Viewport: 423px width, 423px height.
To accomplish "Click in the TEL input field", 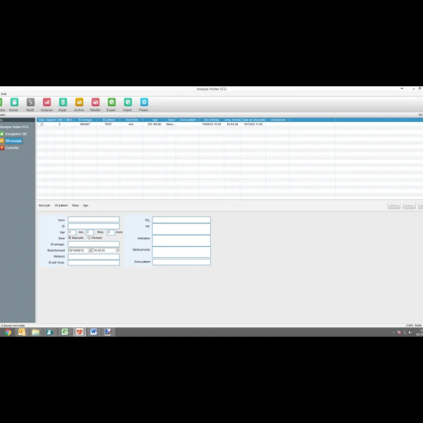I will 181,220.
